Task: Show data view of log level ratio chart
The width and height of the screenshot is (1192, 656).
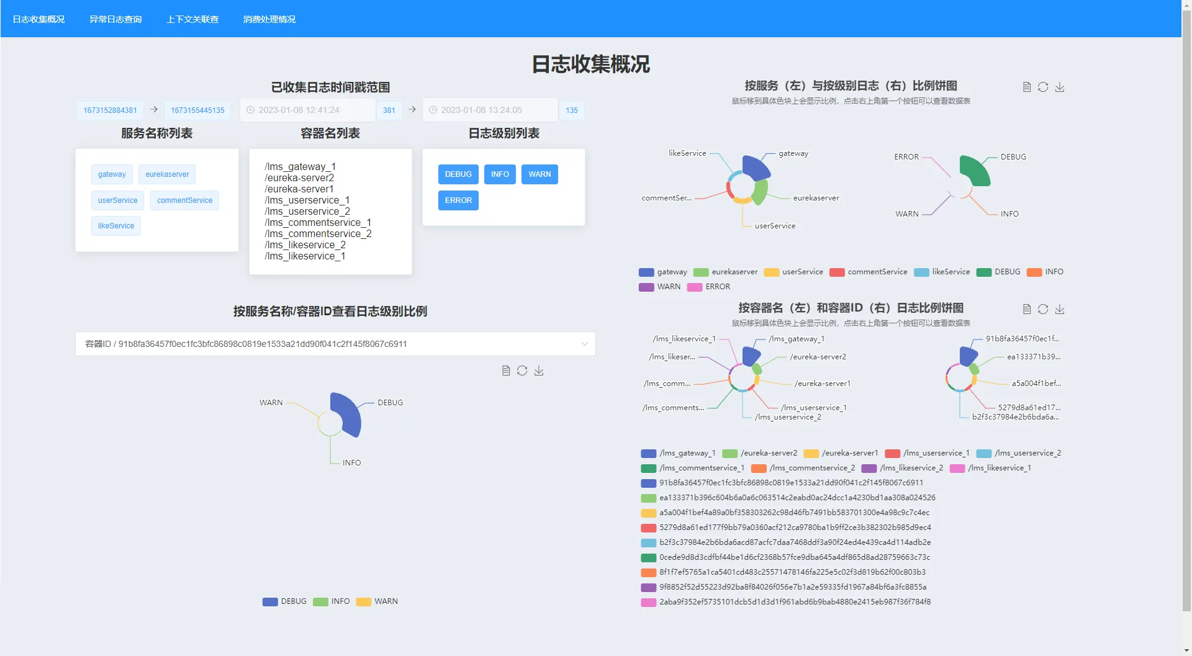Action: tap(505, 371)
